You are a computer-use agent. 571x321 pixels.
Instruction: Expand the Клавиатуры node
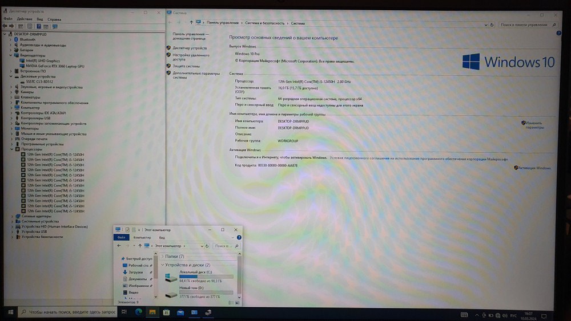(11, 97)
